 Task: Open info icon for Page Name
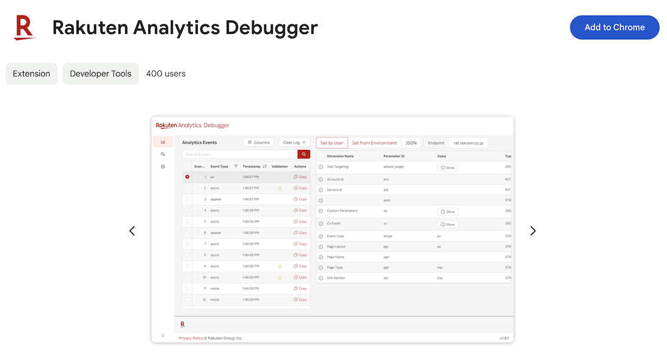(x=321, y=257)
